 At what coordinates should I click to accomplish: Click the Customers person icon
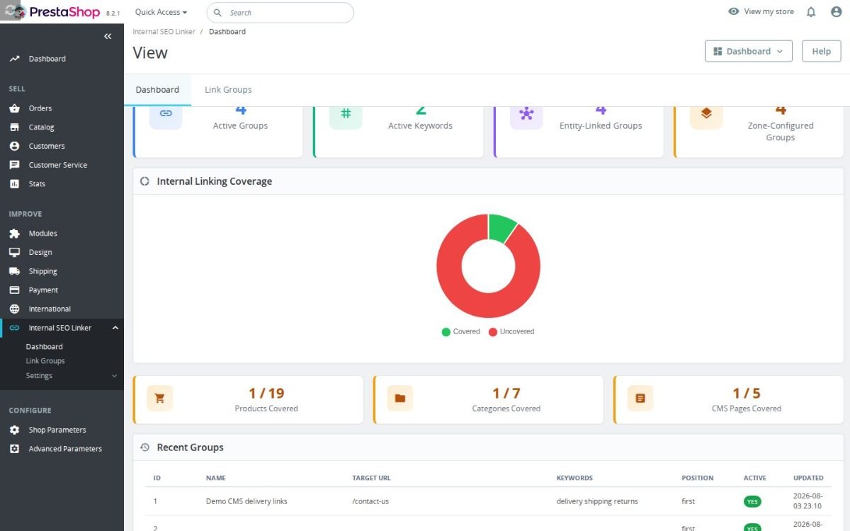click(14, 146)
